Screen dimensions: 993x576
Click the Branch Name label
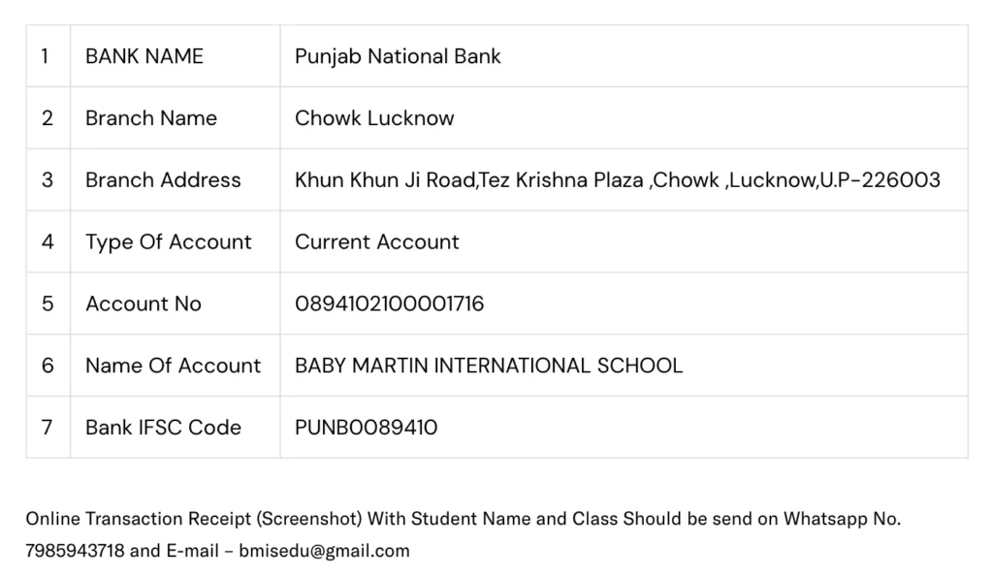click(151, 118)
